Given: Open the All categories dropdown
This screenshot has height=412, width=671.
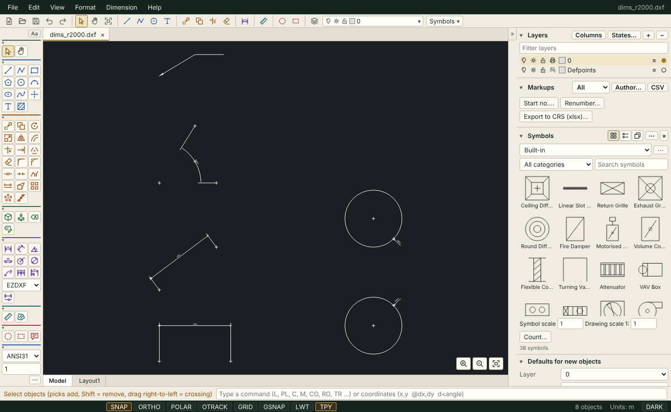Looking at the screenshot, I should (x=556, y=164).
